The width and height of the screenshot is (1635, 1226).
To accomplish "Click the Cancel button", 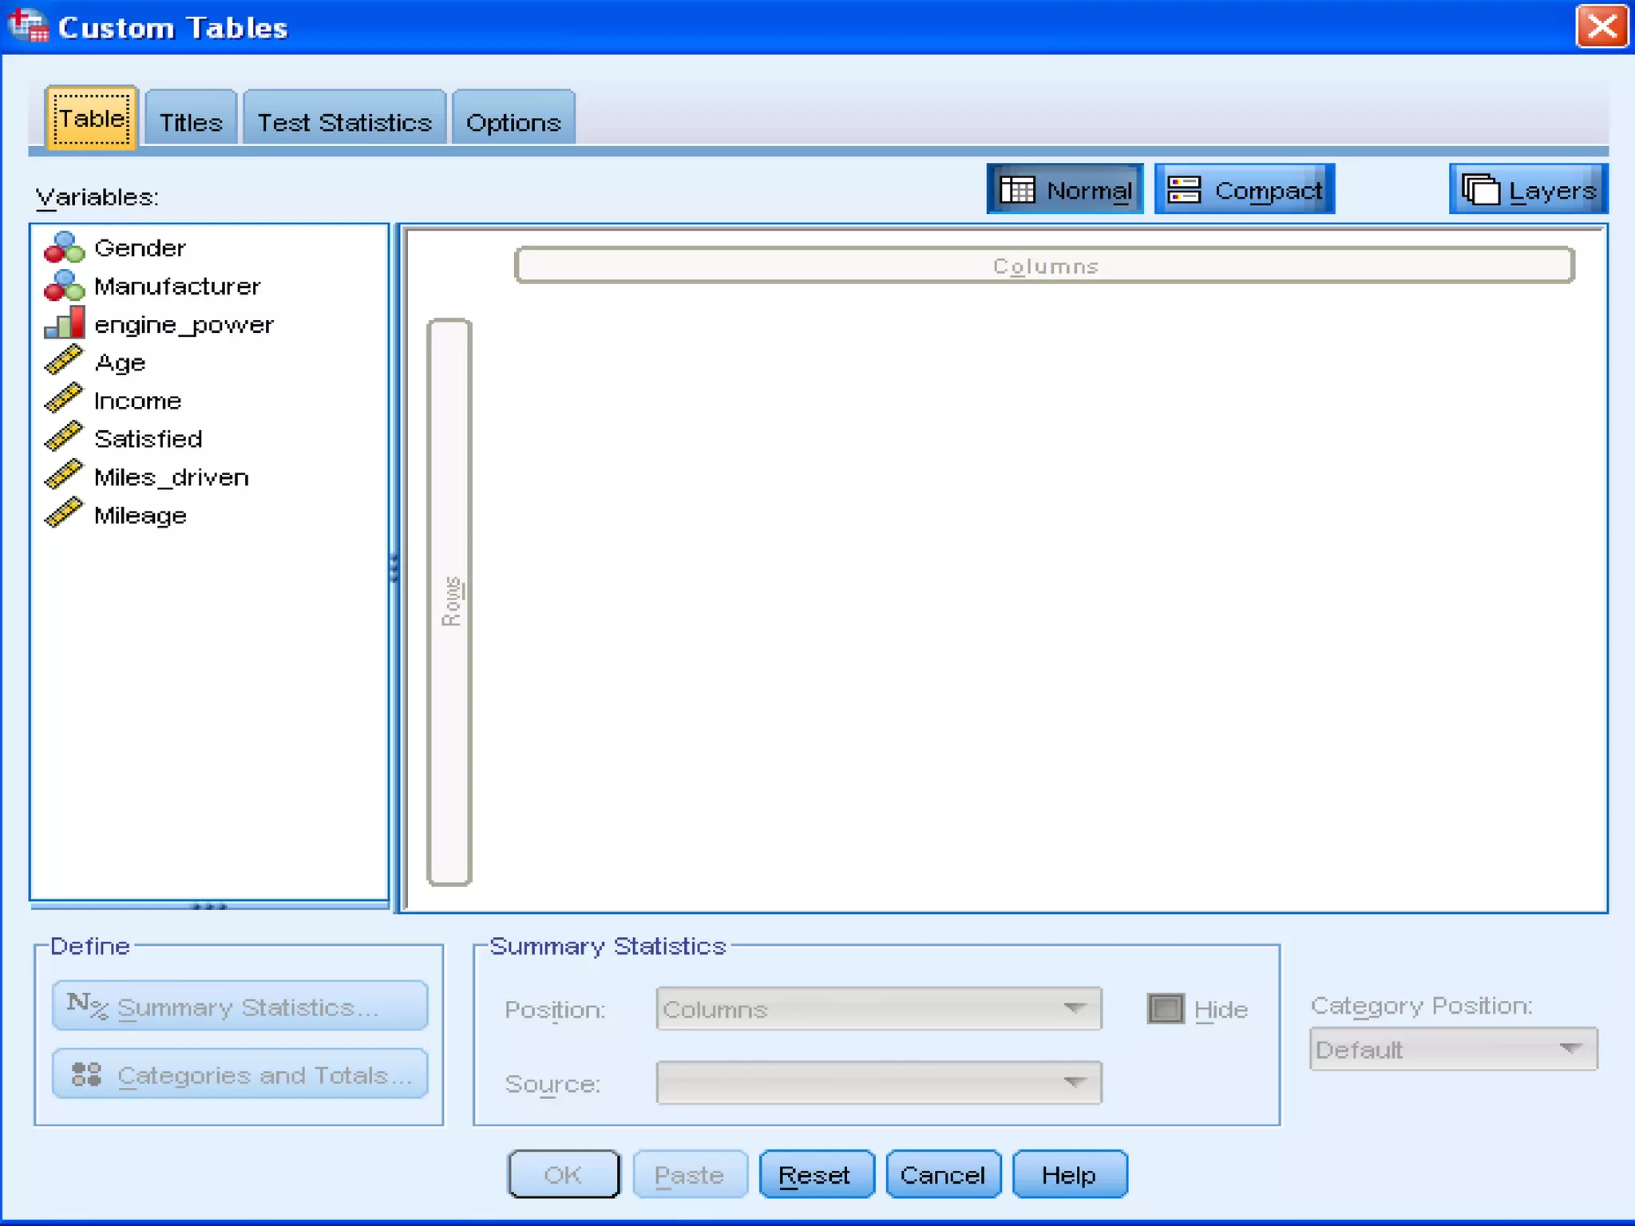I will point(943,1175).
